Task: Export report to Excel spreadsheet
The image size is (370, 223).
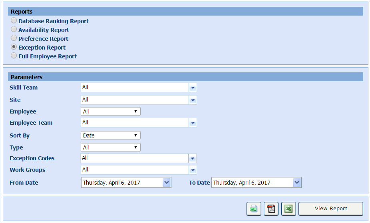Action: 288,209
